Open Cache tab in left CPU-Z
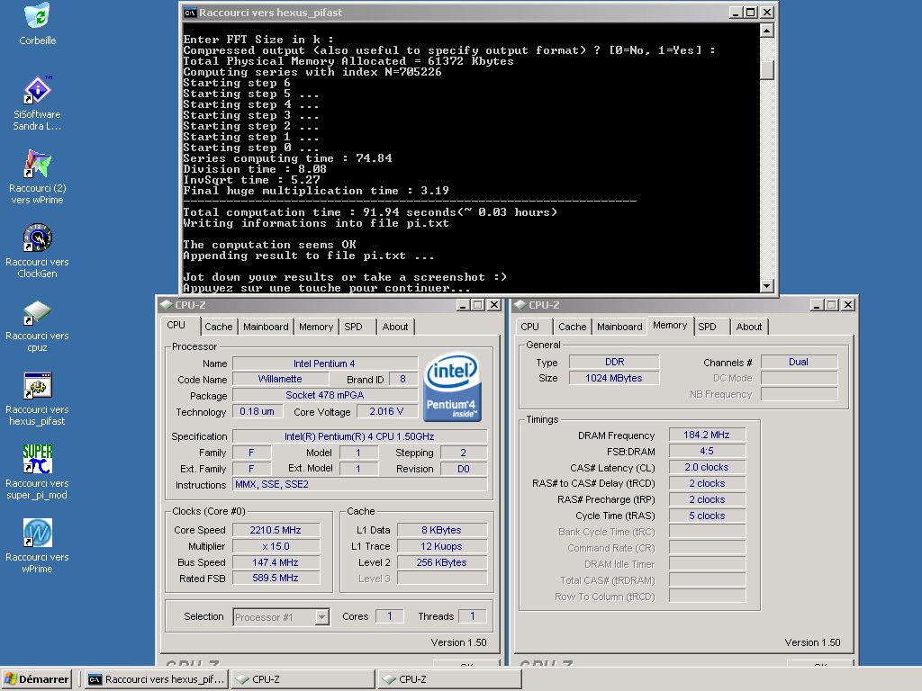922x691 pixels. (218, 327)
